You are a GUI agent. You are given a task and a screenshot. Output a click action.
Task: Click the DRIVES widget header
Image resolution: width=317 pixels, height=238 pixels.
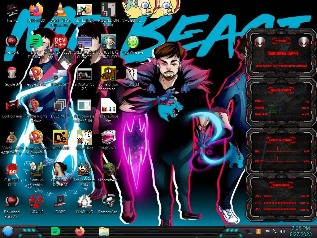click(281, 185)
